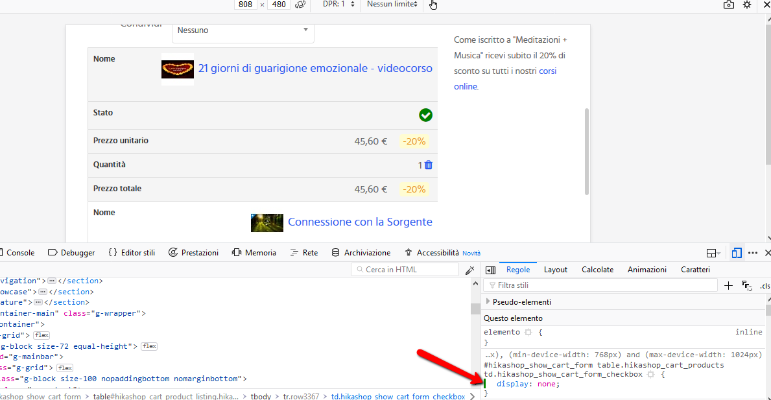Toggle responsive design mode icon
The width and height of the screenshot is (771, 400).
coord(737,253)
